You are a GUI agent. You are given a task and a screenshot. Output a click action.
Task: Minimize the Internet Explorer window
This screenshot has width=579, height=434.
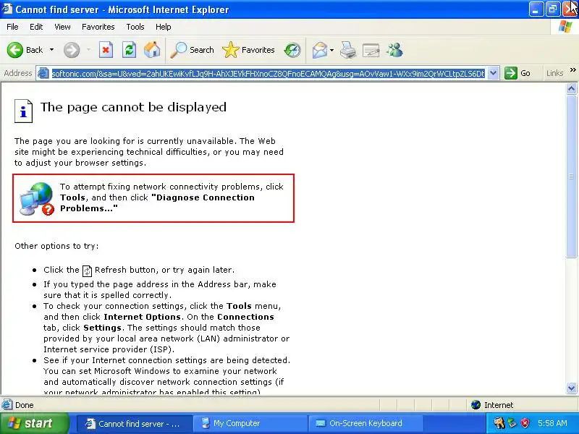[536, 9]
